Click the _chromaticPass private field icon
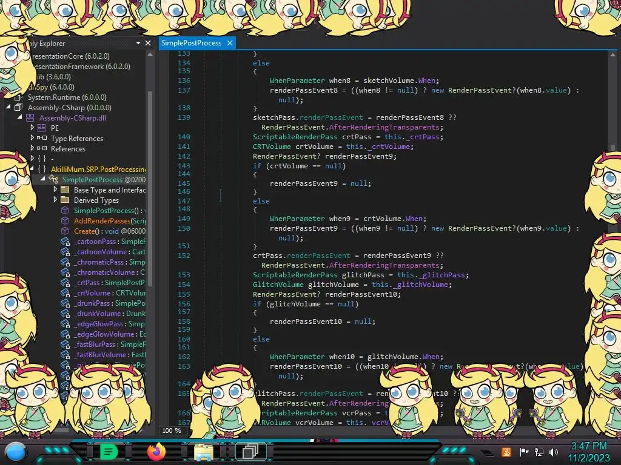 pyautogui.click(x=65, y=262)
